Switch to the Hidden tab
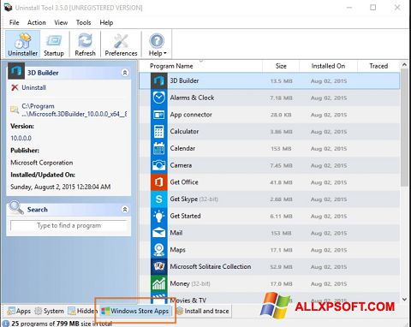411x327 pixels. (83, 311)
